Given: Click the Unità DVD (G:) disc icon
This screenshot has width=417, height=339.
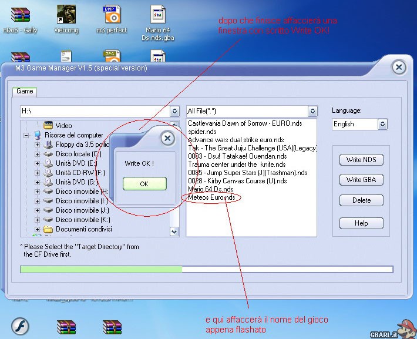Looking at the screenshot, I should click(48, 182).
